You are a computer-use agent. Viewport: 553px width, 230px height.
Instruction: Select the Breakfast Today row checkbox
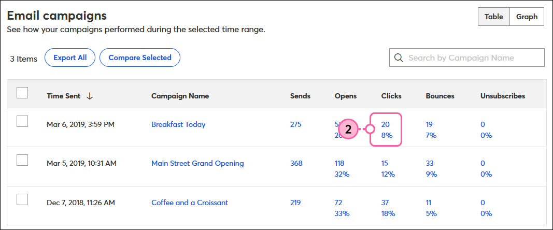(22, 121)
